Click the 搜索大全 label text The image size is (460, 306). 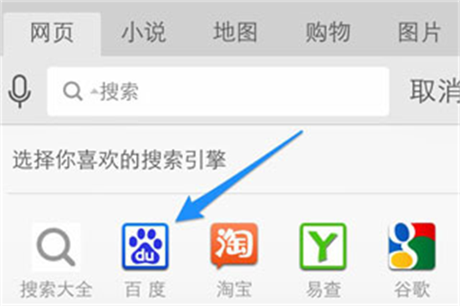pyautogui.click(x=56, y=289)
